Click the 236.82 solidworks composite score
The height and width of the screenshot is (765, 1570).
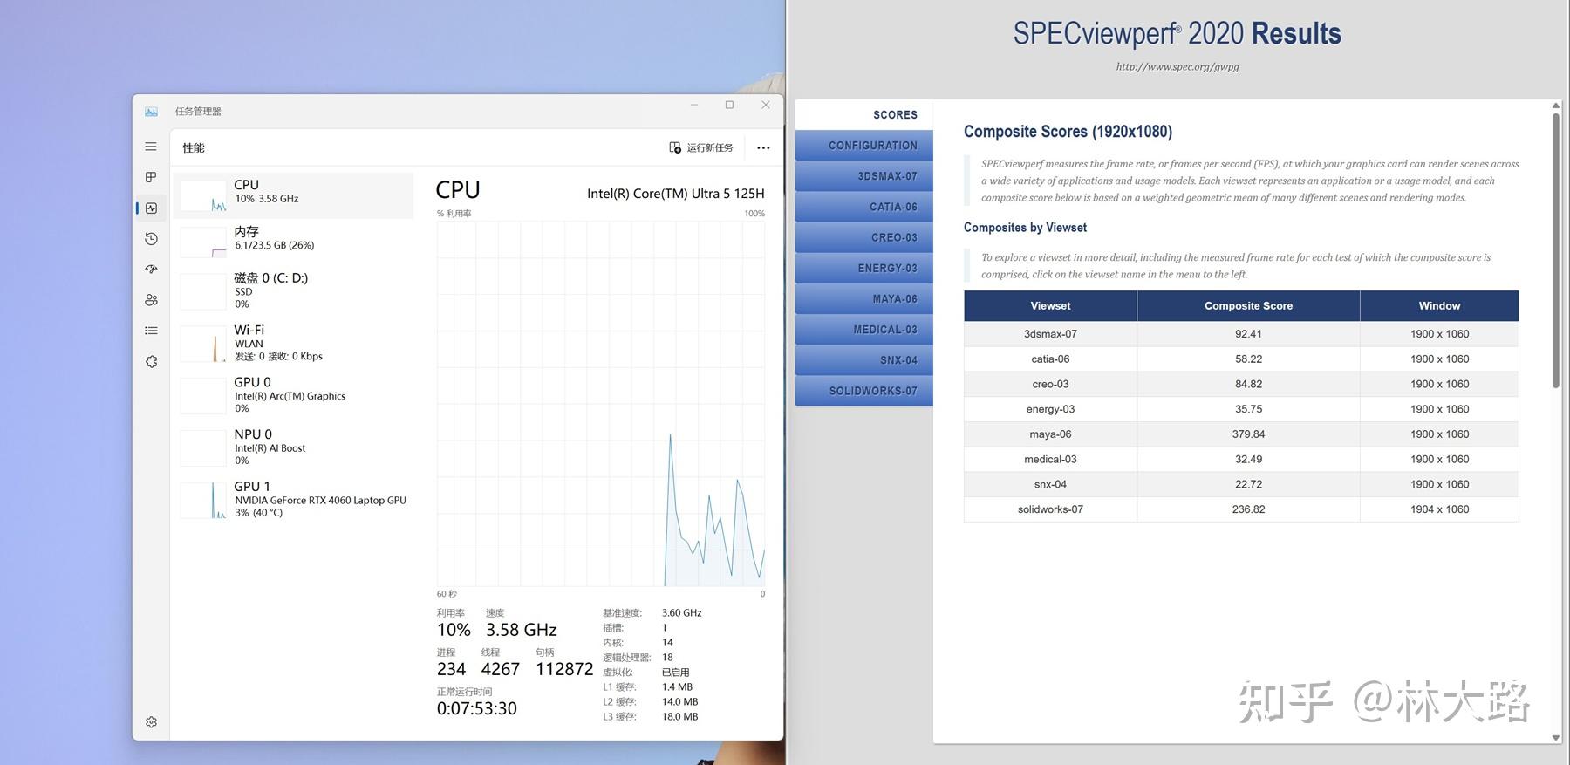coord(1248,509)
